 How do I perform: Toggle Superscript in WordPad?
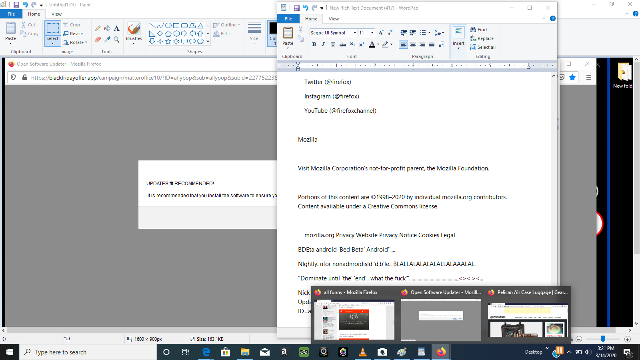362,44
